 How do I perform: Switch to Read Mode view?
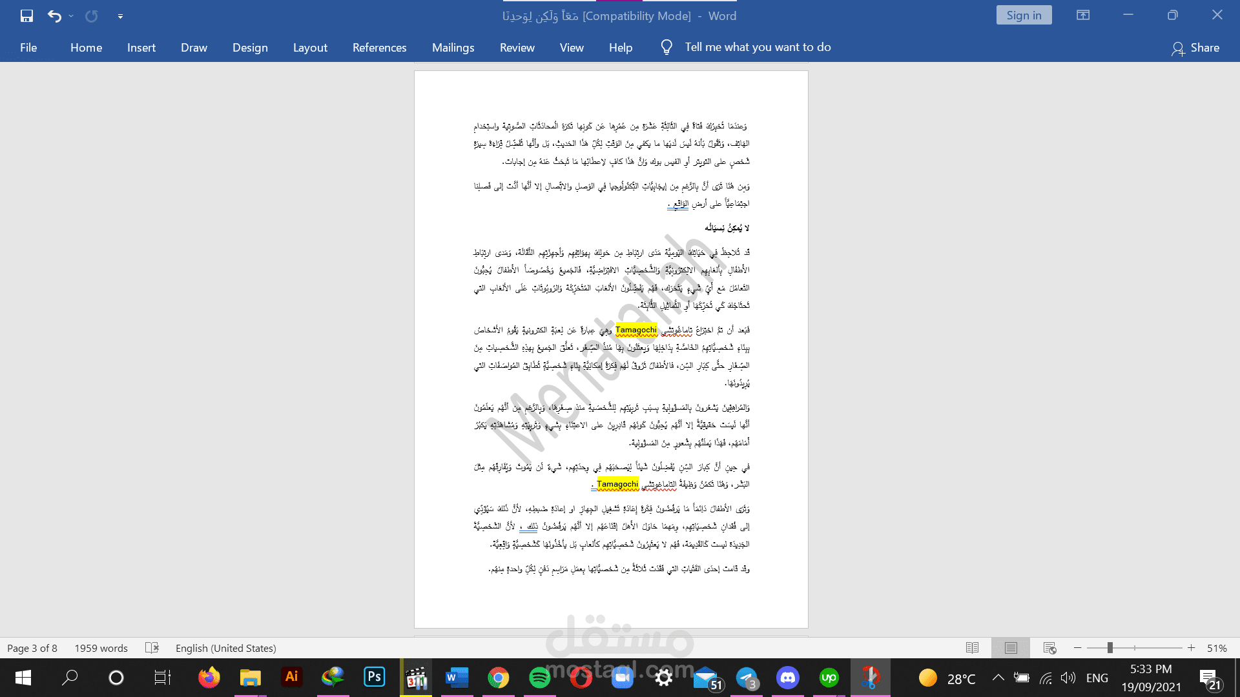tap(972, 648)
